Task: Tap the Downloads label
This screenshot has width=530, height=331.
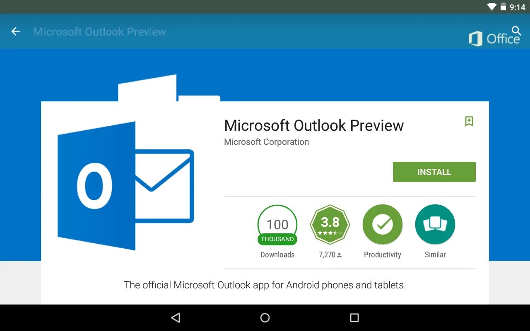Action: pos(277,255)
